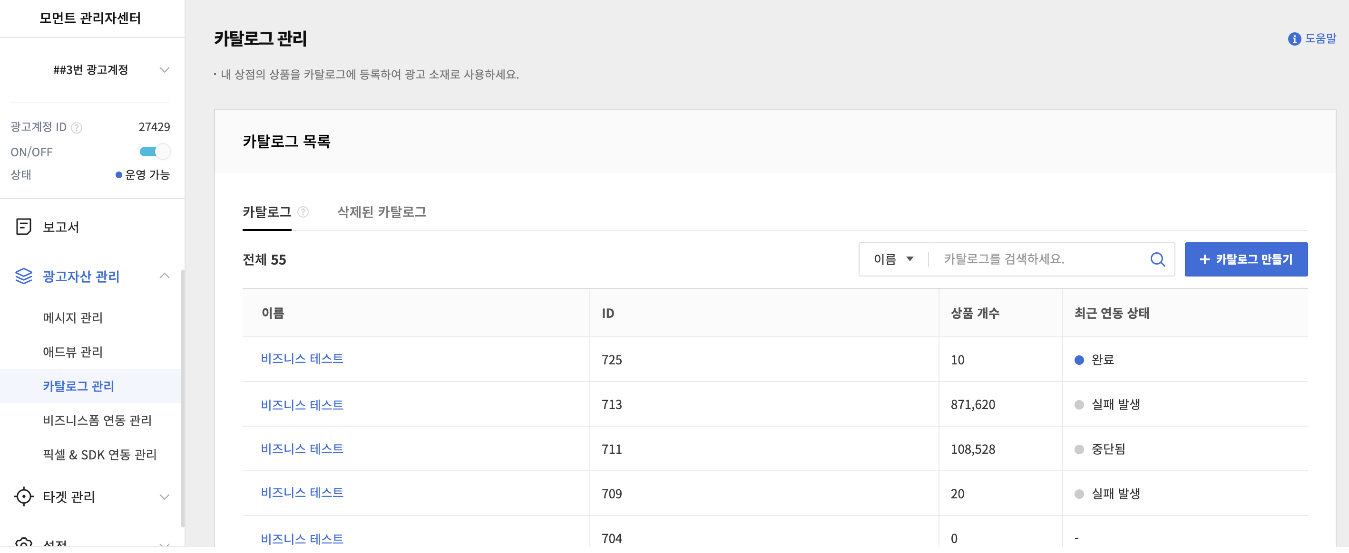The image size is (1349, 553).
Task: Click the 도움말 info icon
Action: coord(1294,38)
